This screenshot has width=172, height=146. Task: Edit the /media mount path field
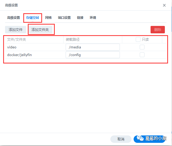93,47
